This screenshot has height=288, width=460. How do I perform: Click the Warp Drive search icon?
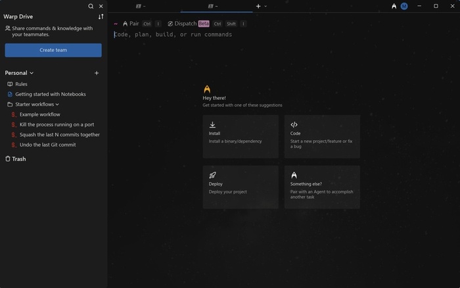[x=91, y=6]
